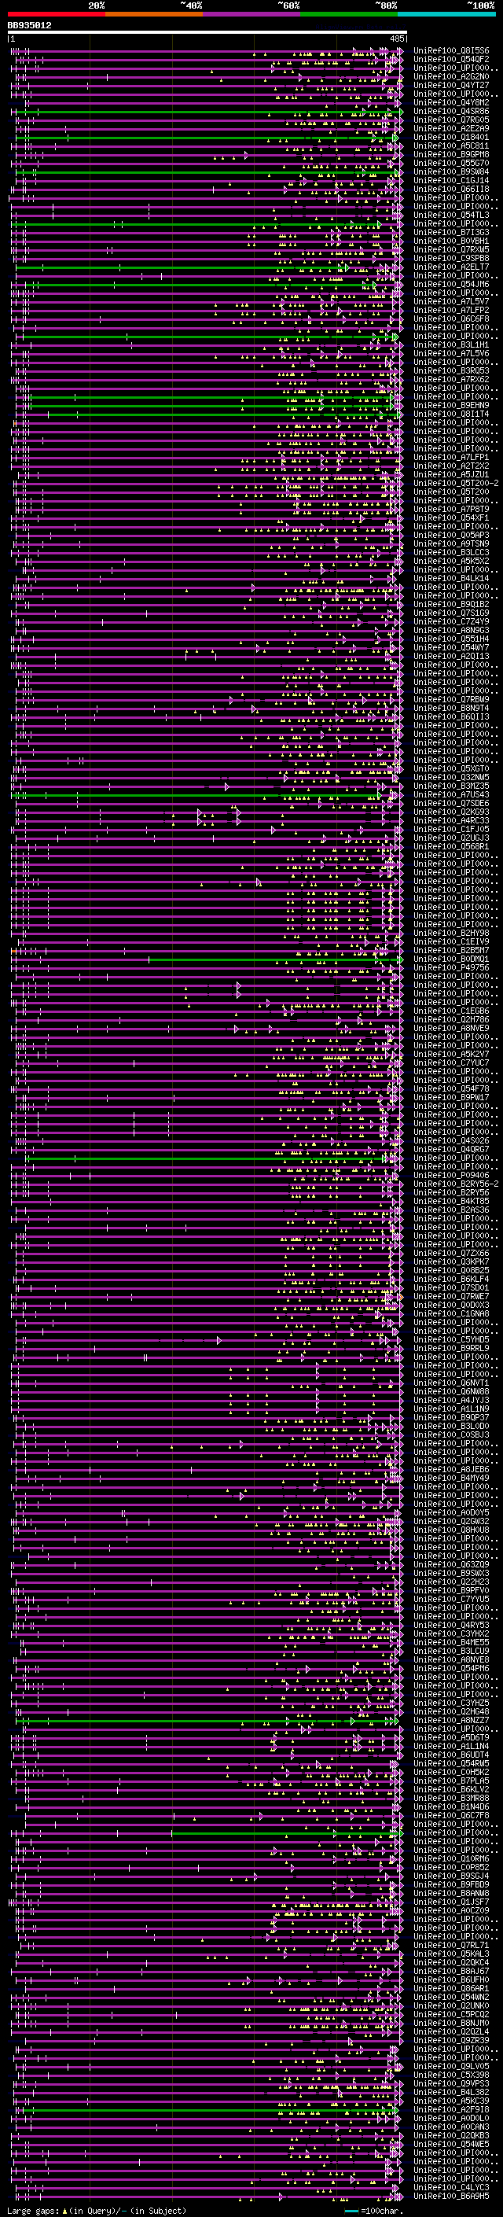This screenshot has height=2217, width=503.
Task: Select UniRef100_A7P8T9 label
Action: (x=451, y=510)
